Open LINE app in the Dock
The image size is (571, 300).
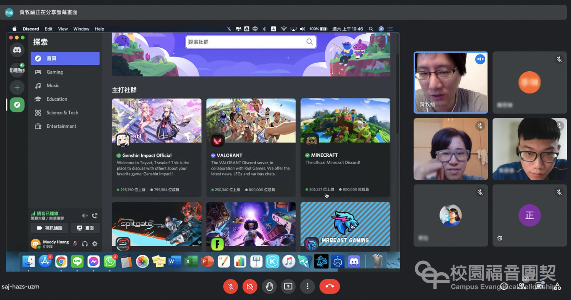point(77,261)
